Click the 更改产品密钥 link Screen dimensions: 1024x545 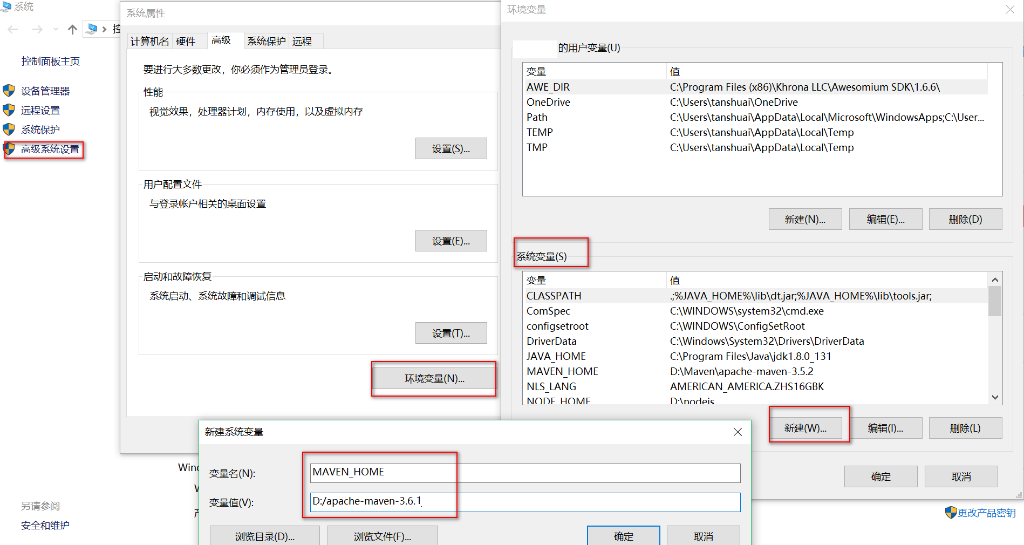tap(987, 513)
